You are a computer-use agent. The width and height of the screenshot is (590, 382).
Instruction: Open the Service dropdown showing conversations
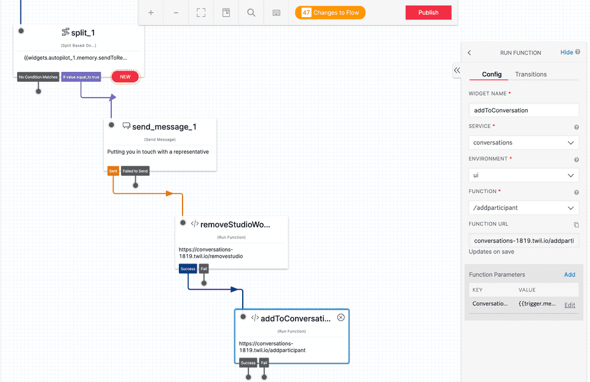pyautogui.click(x=523, y=142)
